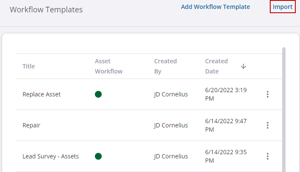
Task: Click the 6/20/2022 3:19 PM date cell
Action: 226,94
